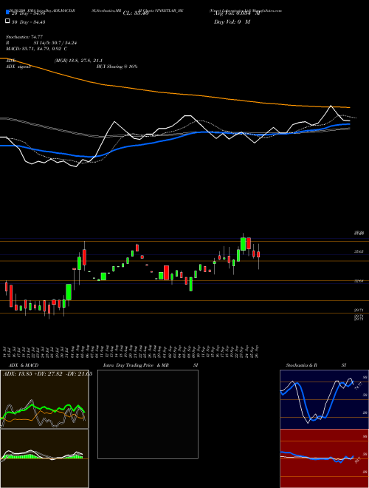This screenshot has height=488, width=369.
Task: Select the '50 Day = 34.43' legend text
Action: click(28, 21)
